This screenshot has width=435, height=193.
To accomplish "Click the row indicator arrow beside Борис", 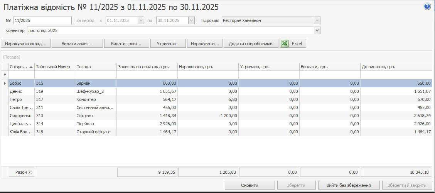I will pos(5,83).
